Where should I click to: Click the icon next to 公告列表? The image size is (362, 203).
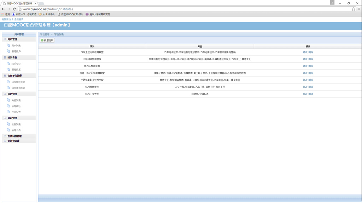pyautogui.click(x=8, y=124)
